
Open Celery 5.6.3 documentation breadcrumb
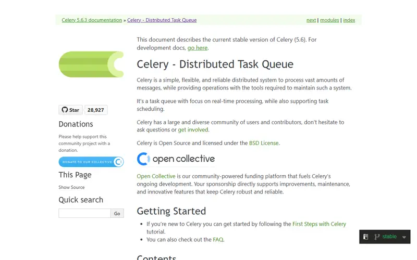pyautogui.click(x=92, y=20)
